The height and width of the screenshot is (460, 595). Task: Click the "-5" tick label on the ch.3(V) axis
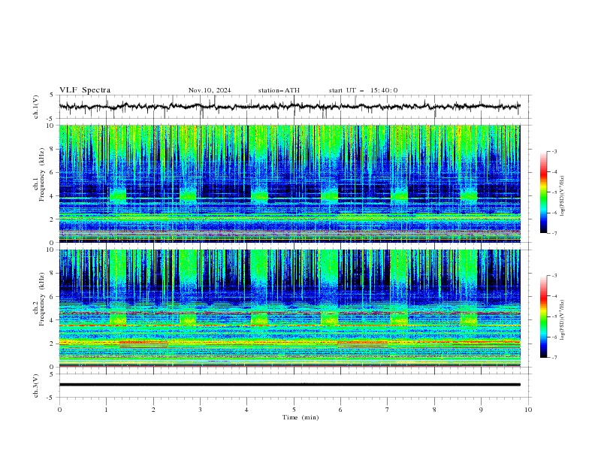[50, 398]
